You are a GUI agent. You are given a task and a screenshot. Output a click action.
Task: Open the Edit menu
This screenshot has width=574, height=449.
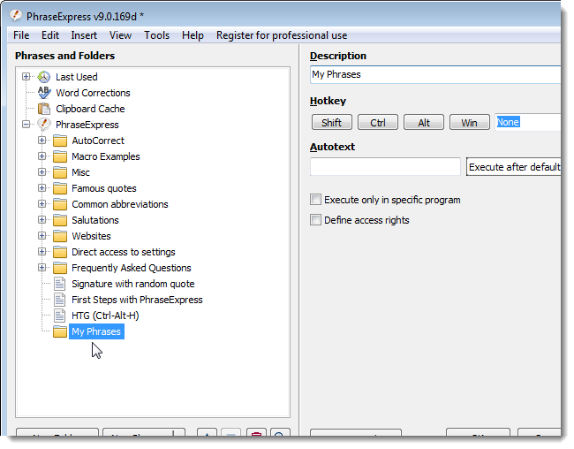50,35
